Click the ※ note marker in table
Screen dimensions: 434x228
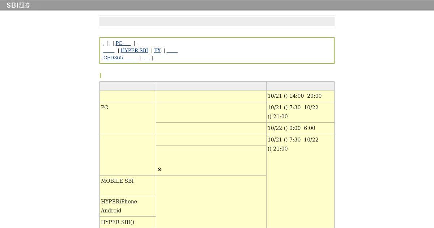tap(159, 169)
